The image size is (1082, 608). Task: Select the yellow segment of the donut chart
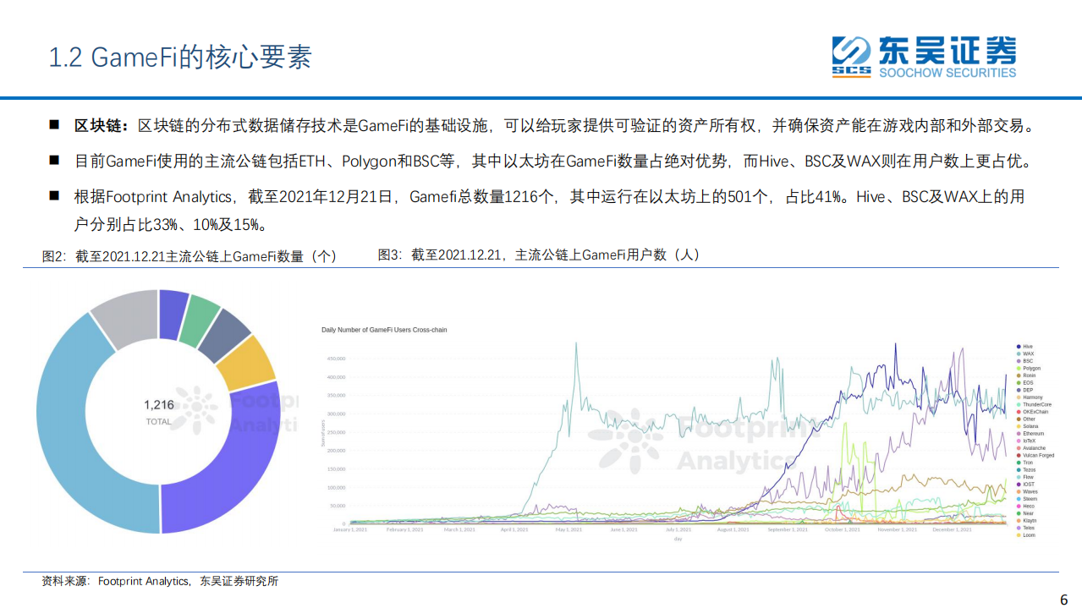click(249, 361)
